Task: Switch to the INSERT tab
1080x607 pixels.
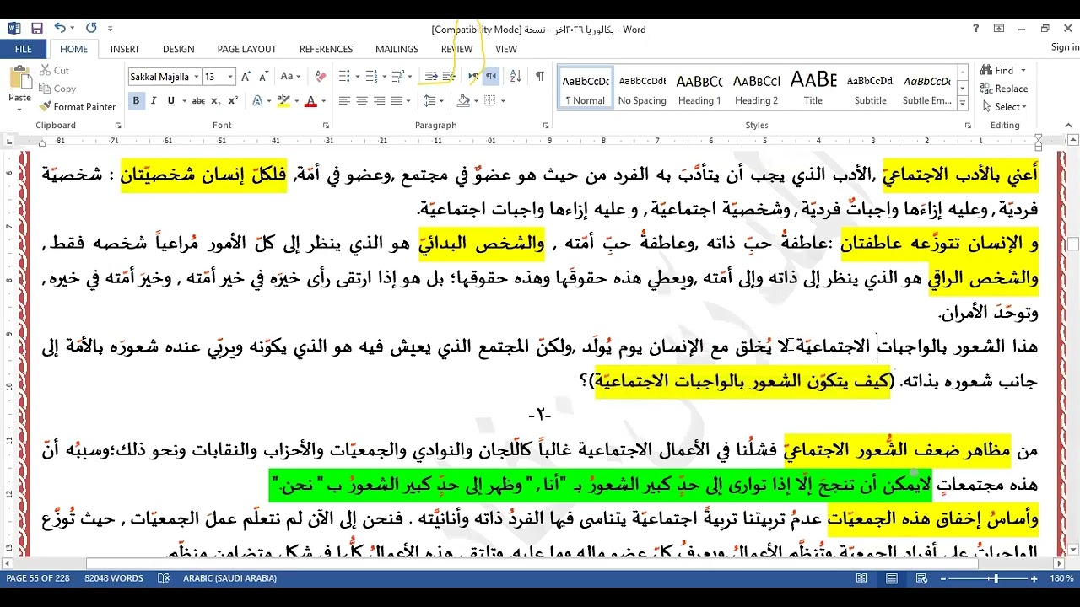Action: (x=125, y=50)
